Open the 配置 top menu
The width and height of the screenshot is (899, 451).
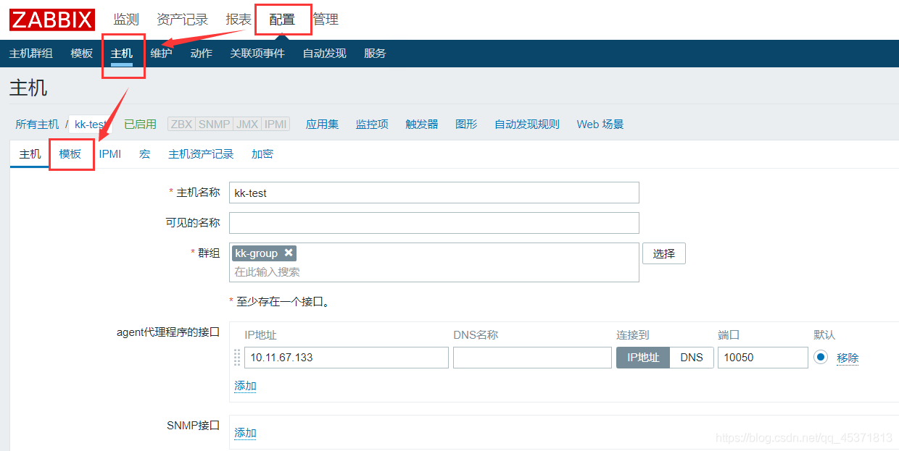[x=282, y=20]
